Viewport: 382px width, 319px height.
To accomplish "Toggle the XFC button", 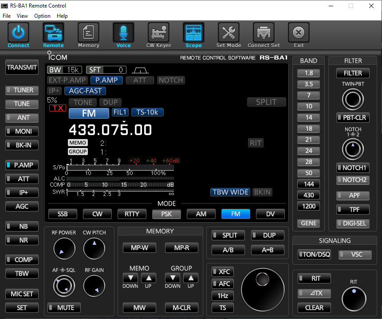I will tap(223, 272).
